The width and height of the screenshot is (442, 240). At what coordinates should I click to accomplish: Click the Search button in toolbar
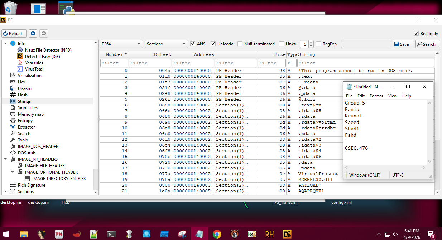(x=428, y=44)
